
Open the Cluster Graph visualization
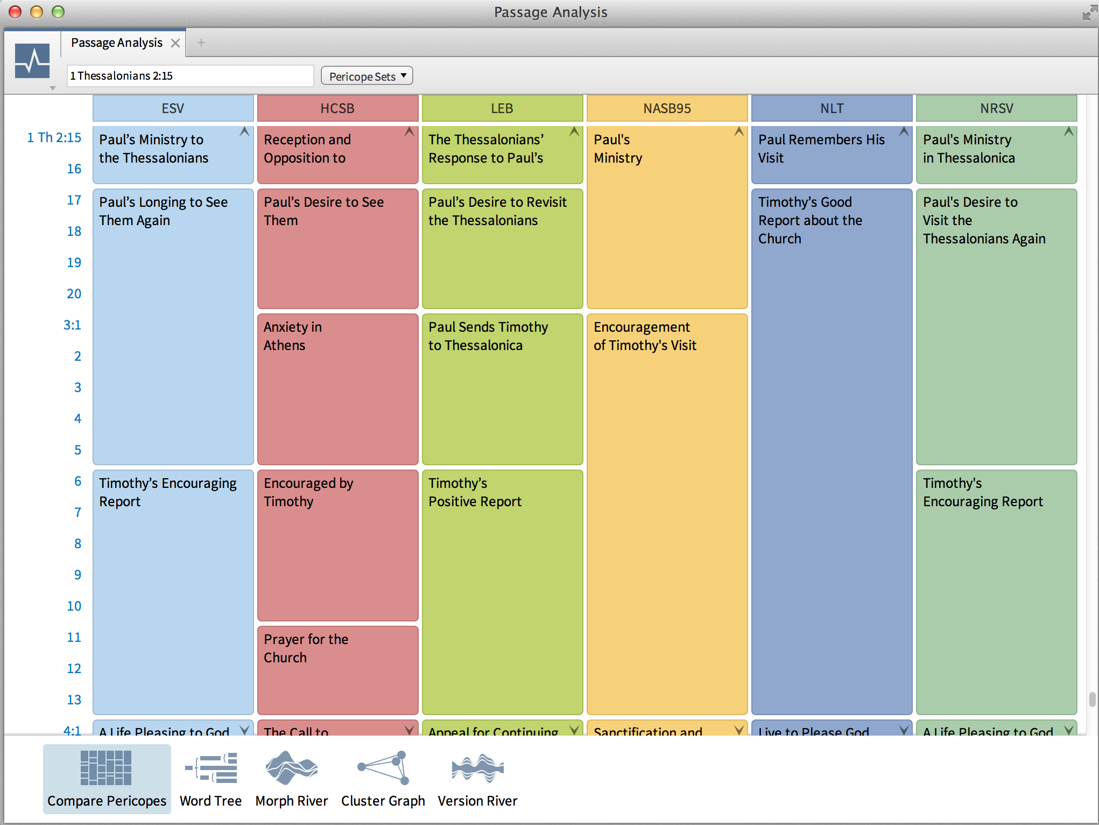tap(383, 768)
